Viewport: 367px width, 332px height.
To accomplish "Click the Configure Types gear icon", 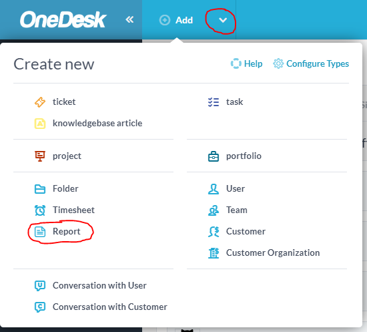I will pos(278,63).
